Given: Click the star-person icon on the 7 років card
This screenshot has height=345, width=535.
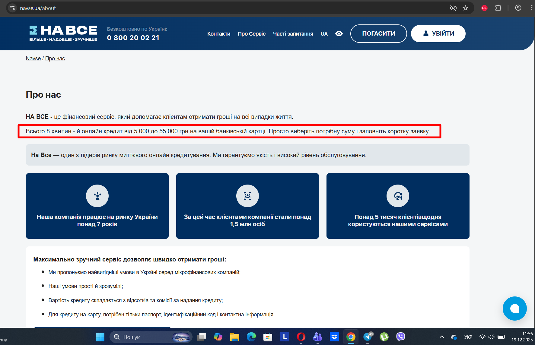Looking at the screenshot, I should pos(97,196).
